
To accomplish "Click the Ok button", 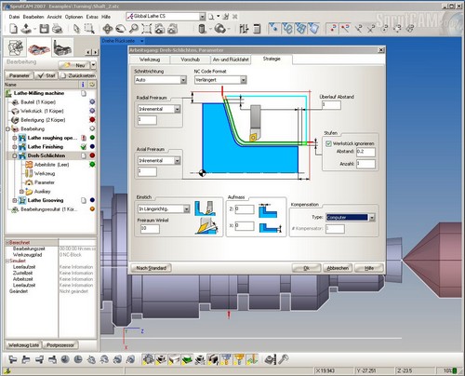I will tap(306, 268).
